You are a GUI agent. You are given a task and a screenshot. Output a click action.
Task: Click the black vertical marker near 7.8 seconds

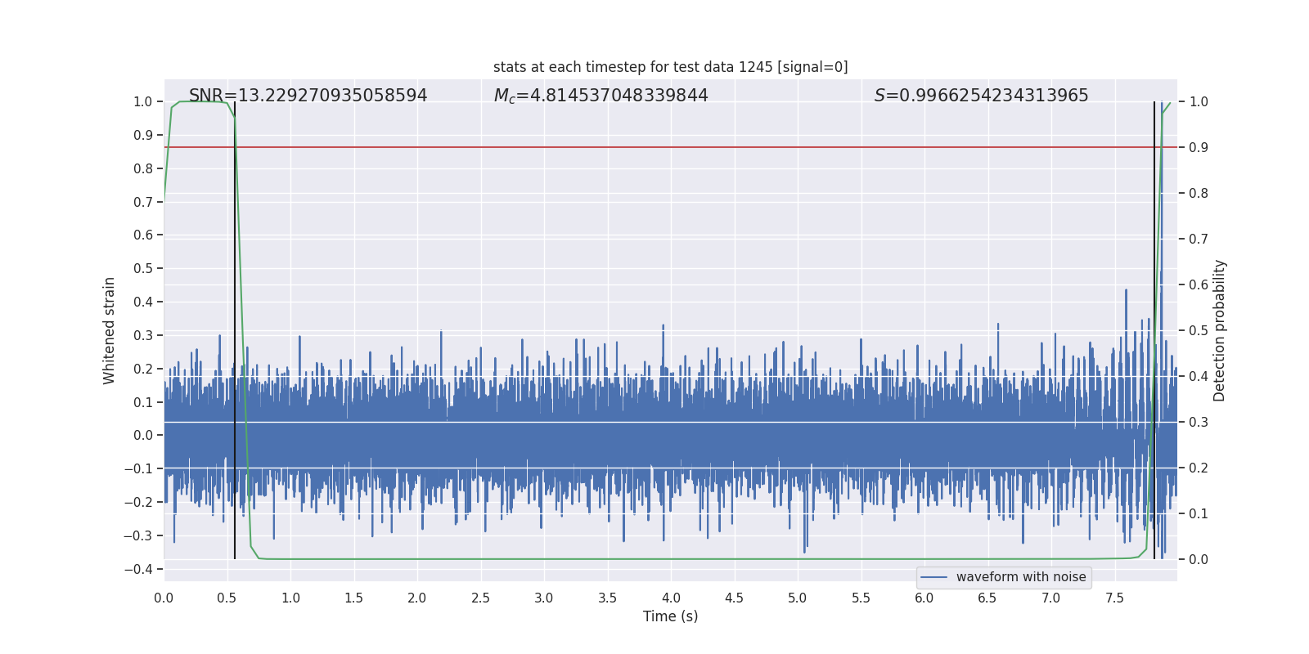pyautogui.click(x=1154, y=330)
